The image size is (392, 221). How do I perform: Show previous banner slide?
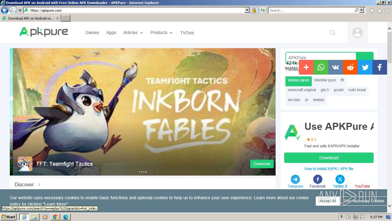19,112
